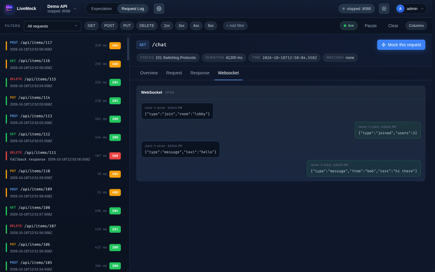Toggle the PUT method filter

pos(127,26)
